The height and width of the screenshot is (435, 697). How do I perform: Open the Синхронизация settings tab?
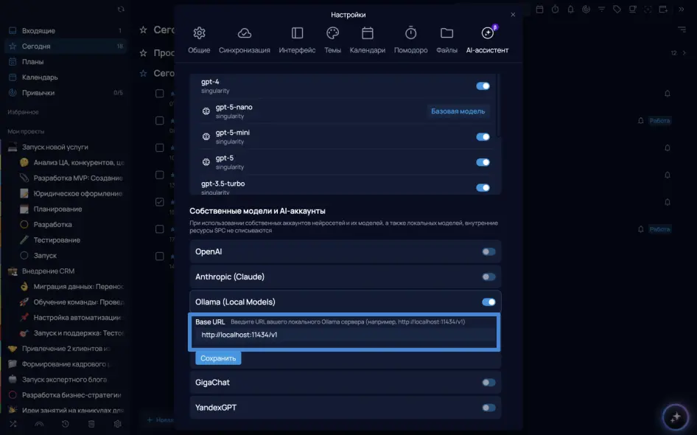244,41
